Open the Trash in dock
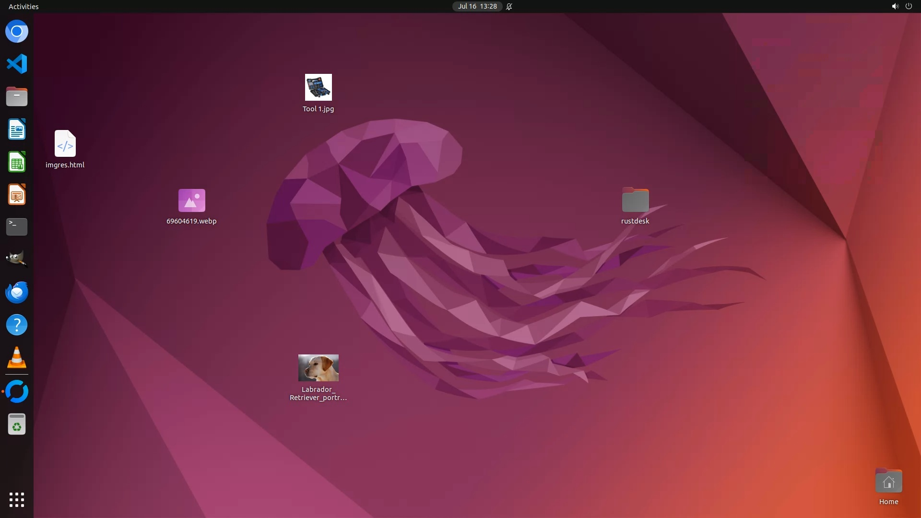Viewport: 921px width, 518px height. (17, 424)
